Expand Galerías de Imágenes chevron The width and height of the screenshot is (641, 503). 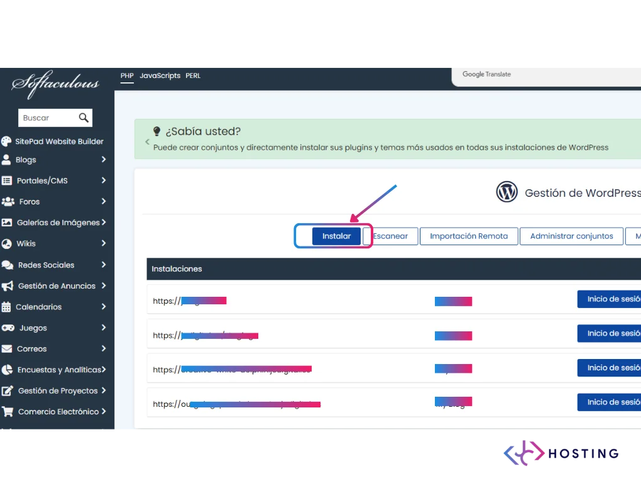pyautogui.click(x=104, y=222)
